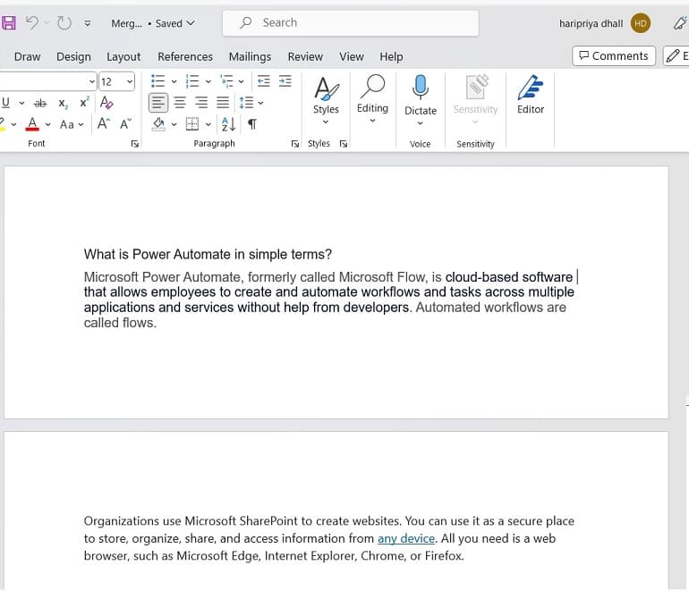Open the Comments pane button
The image size is (689, 591).
614,55
